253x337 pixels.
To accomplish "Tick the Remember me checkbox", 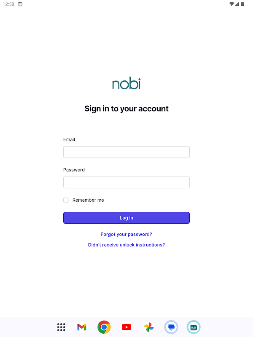I will (66, 200).
